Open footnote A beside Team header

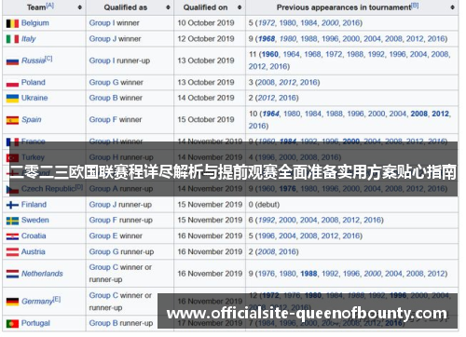point(50,6)
